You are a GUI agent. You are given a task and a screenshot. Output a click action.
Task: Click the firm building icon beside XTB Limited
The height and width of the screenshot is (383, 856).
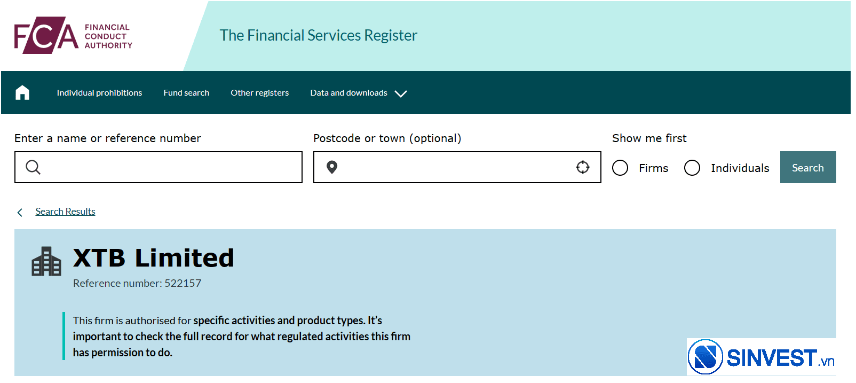click(x=46, y=261)
